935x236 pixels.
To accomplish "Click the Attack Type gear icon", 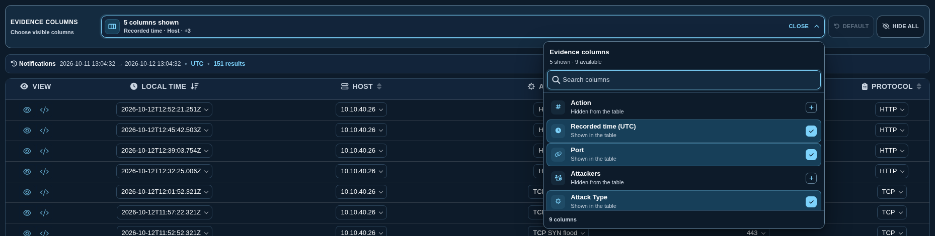I will pyautogui.click(x=558, y=201).
